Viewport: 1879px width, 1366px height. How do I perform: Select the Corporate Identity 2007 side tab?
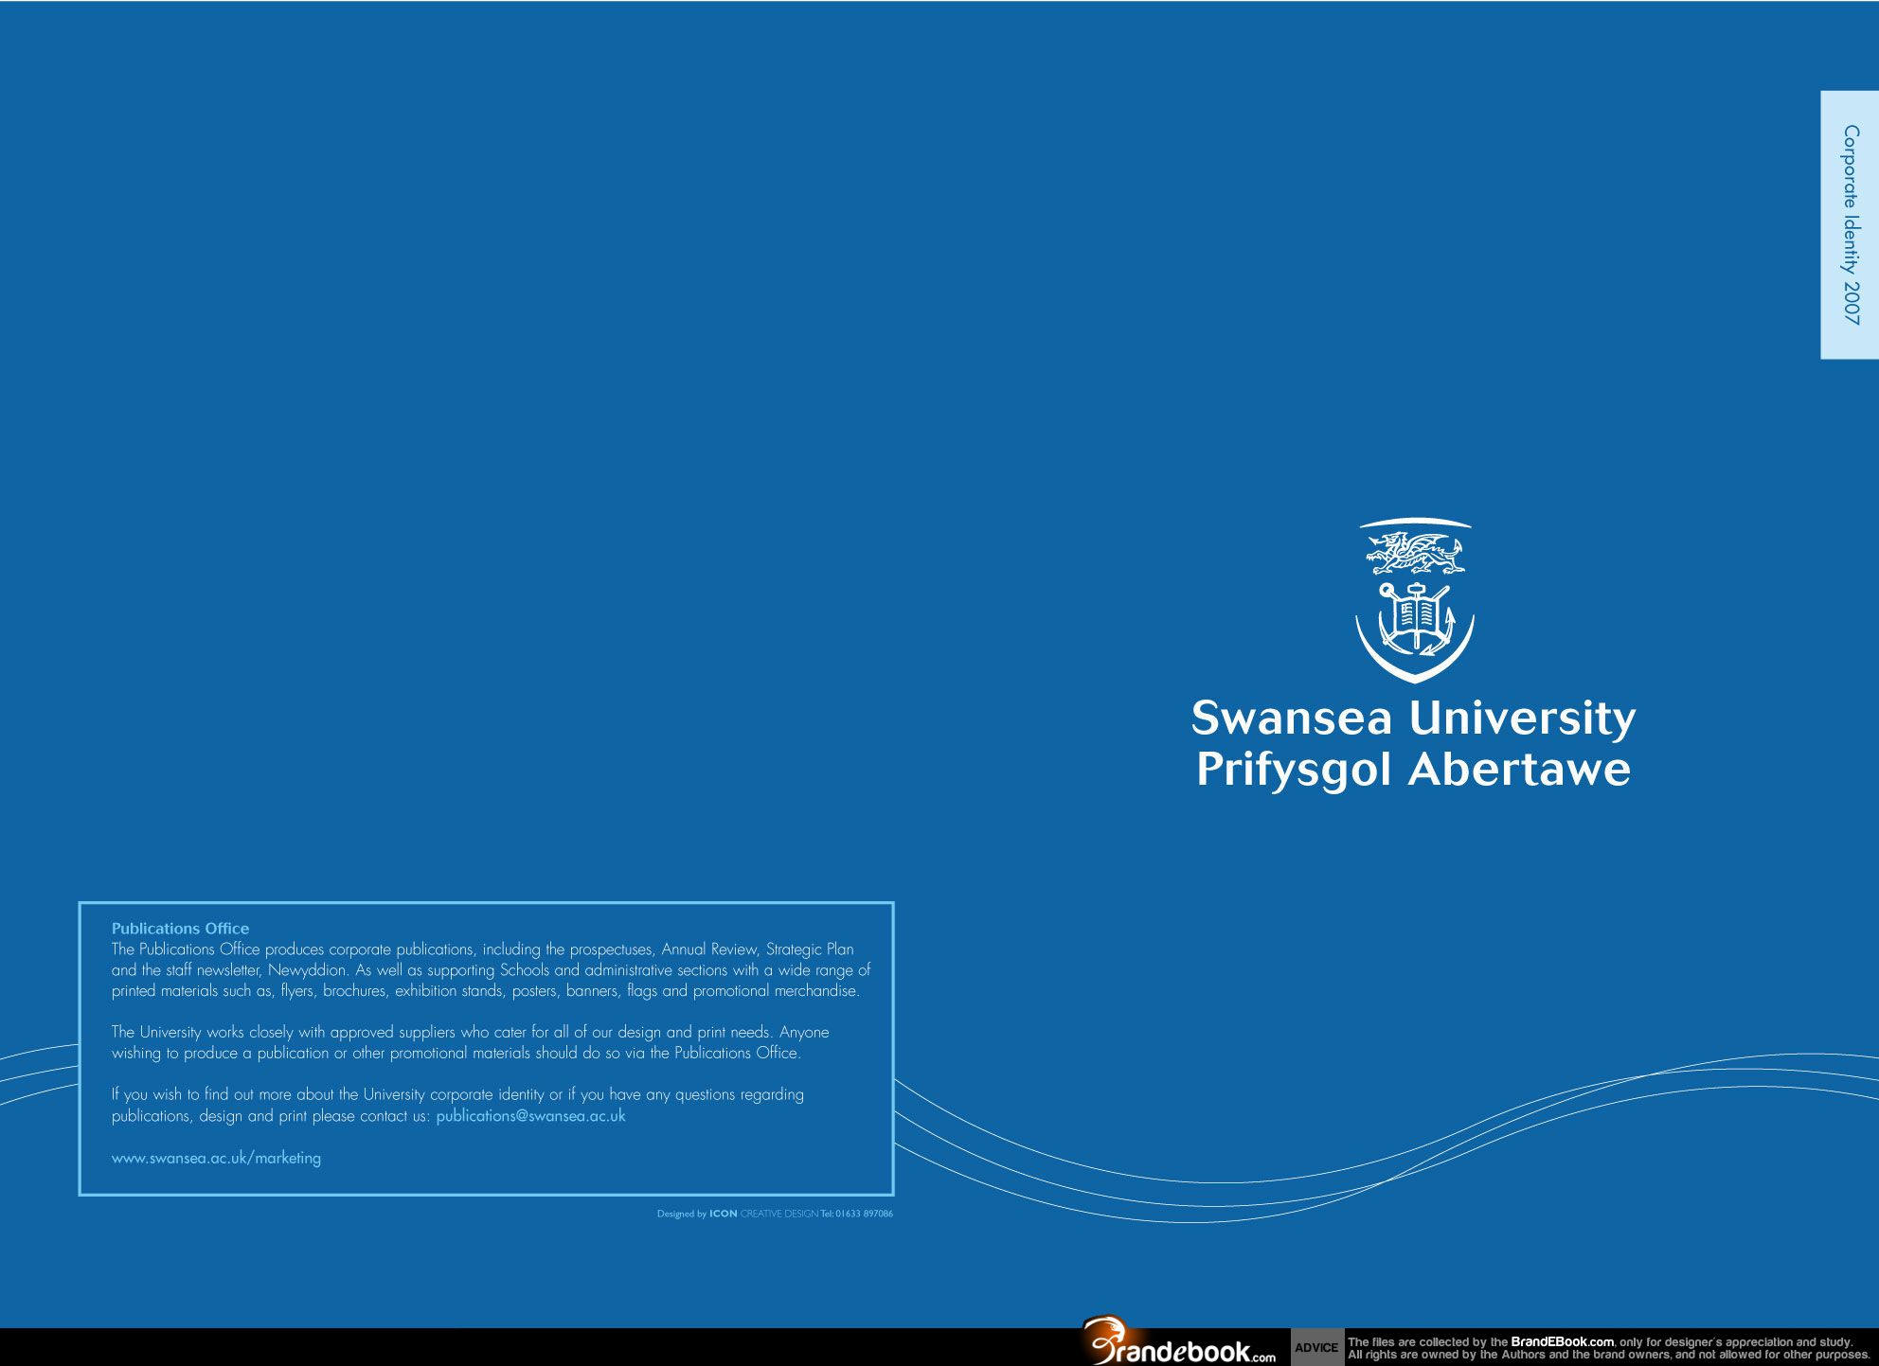click(1850, 224)
